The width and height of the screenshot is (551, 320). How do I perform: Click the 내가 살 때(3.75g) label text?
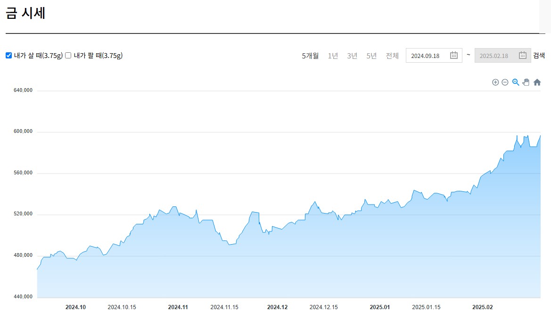pyautogui.click(x=38, y=56)
